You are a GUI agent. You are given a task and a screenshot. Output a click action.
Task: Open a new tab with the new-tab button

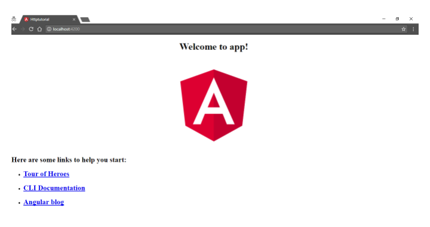pyautogui.click(x=85, y=20)
